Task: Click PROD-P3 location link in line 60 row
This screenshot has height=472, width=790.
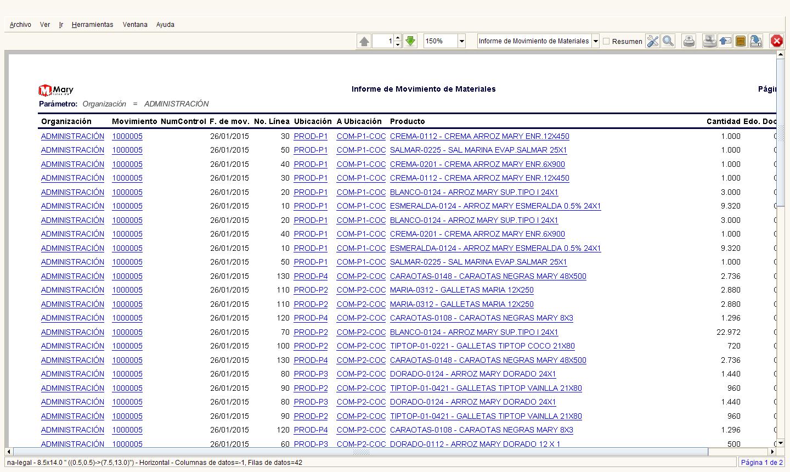Action: [x=311, y=444]
